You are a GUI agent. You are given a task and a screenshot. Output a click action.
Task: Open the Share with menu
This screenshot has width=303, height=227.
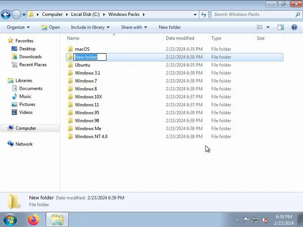134,27
